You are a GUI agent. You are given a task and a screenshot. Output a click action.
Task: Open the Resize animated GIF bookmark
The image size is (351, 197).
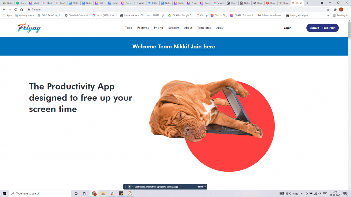132,15
